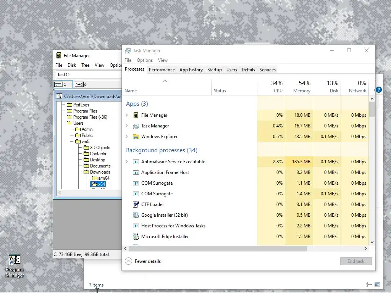Click the Microsoft Edge Installer icon
This screenshot has height=293, width=391.
click(136, 237)
